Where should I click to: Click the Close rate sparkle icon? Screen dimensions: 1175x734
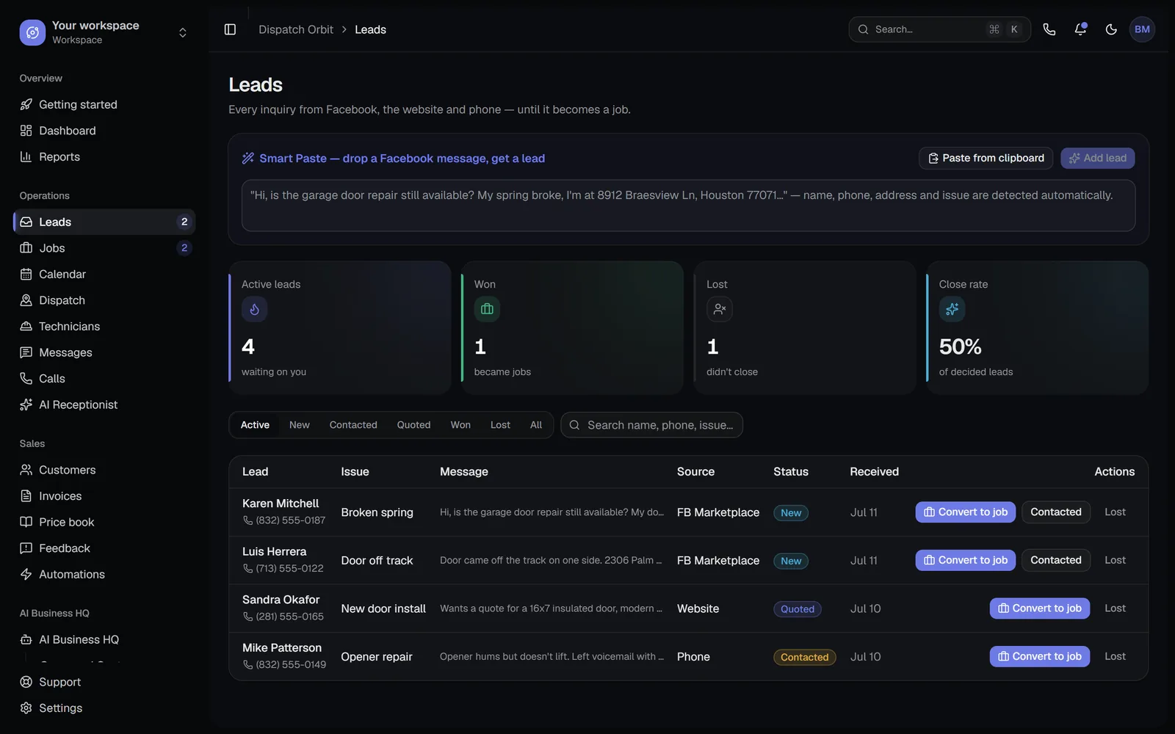[x=952, y=309]
